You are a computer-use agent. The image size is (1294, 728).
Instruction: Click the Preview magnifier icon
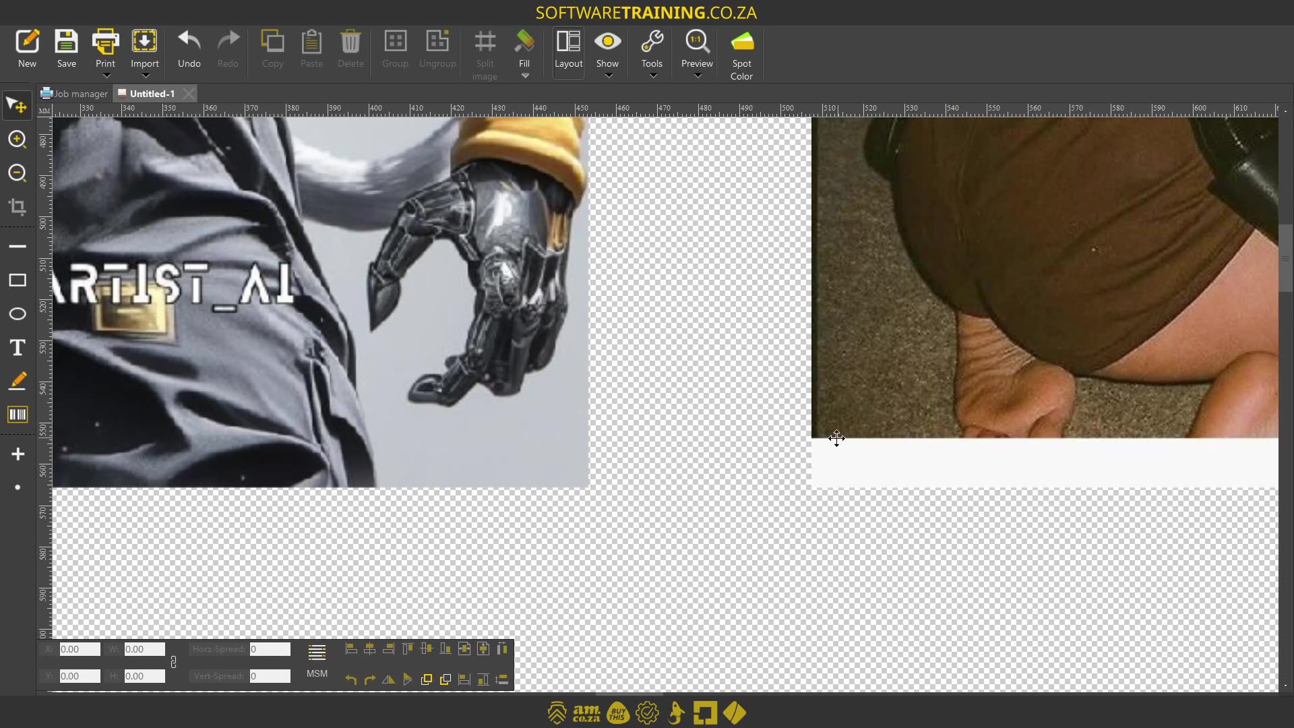697,42
